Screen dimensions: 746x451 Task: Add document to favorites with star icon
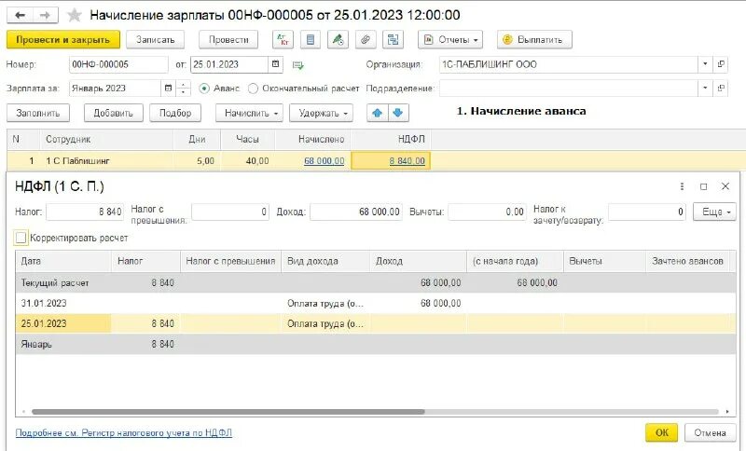(x=74, y=15)
